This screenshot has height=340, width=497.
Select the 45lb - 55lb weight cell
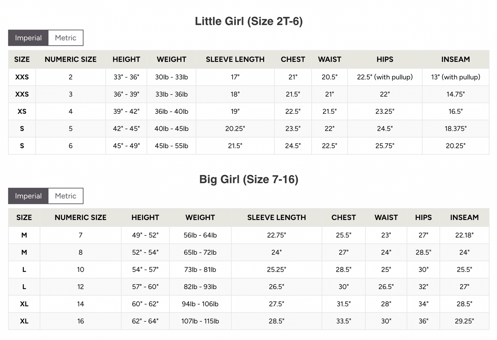[x=171, y=146]
